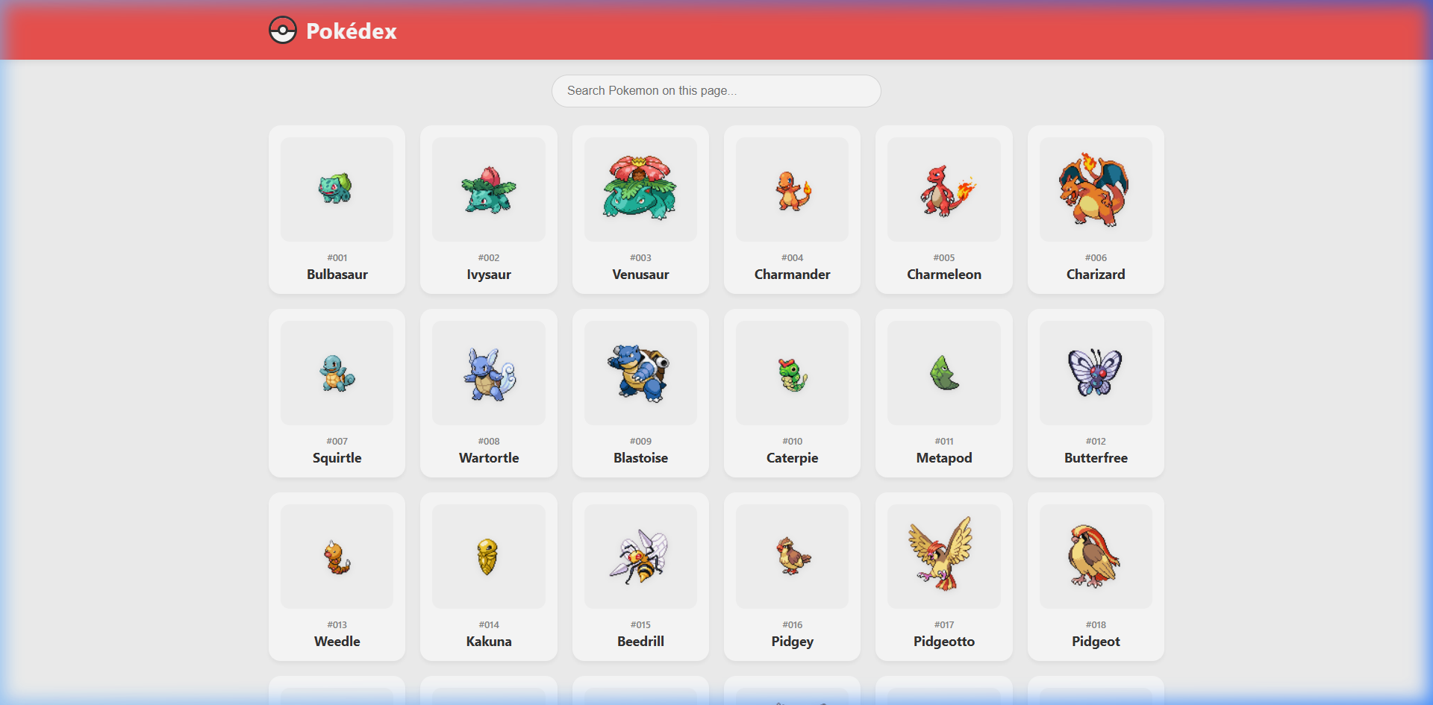Open Charmander sprite image
1433x705 pixels.
click(792, 189)
